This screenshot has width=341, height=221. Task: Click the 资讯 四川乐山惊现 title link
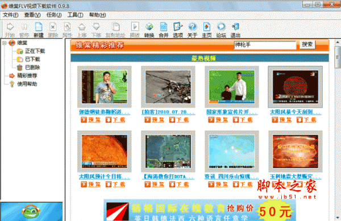pyautogui.click(x=232, y=177)
